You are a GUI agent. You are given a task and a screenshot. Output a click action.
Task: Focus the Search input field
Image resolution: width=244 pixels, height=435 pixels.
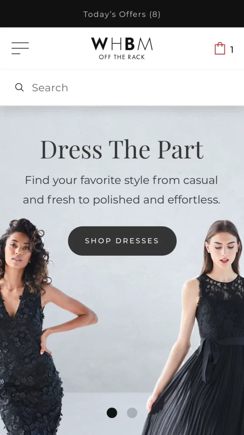[x=122, y=88]
